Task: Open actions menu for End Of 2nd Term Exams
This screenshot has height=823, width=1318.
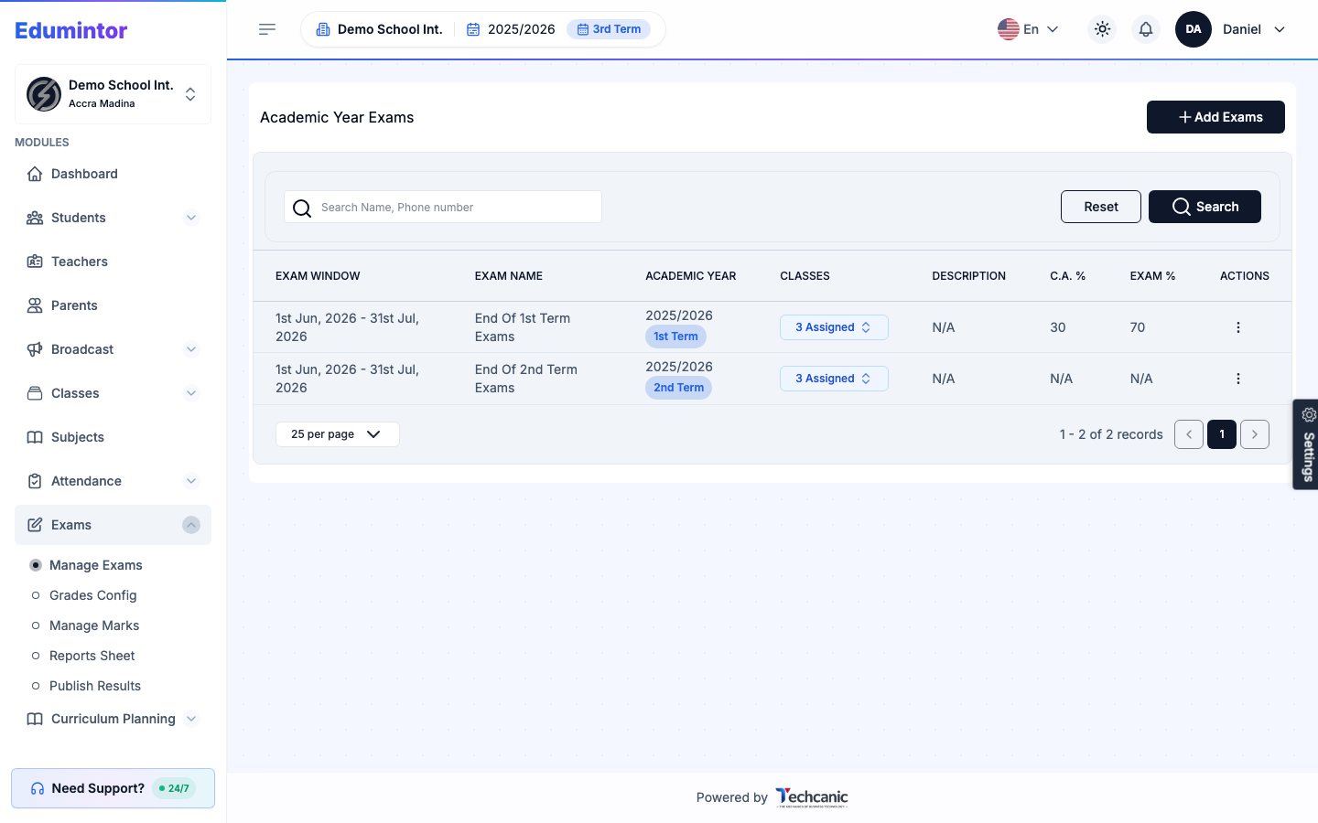Action: tap(1238, 379)
